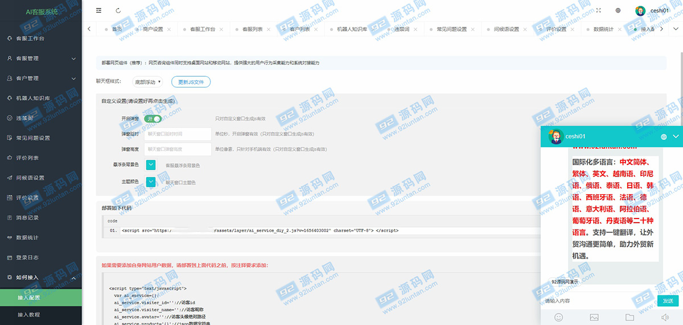Click the 弹窗高度 input field
The height and width of the screenshot is (325, 683).
pos(178,149)
